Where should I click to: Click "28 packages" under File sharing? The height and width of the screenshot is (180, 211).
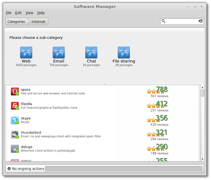pyautogui.click(x=124, y=65)
